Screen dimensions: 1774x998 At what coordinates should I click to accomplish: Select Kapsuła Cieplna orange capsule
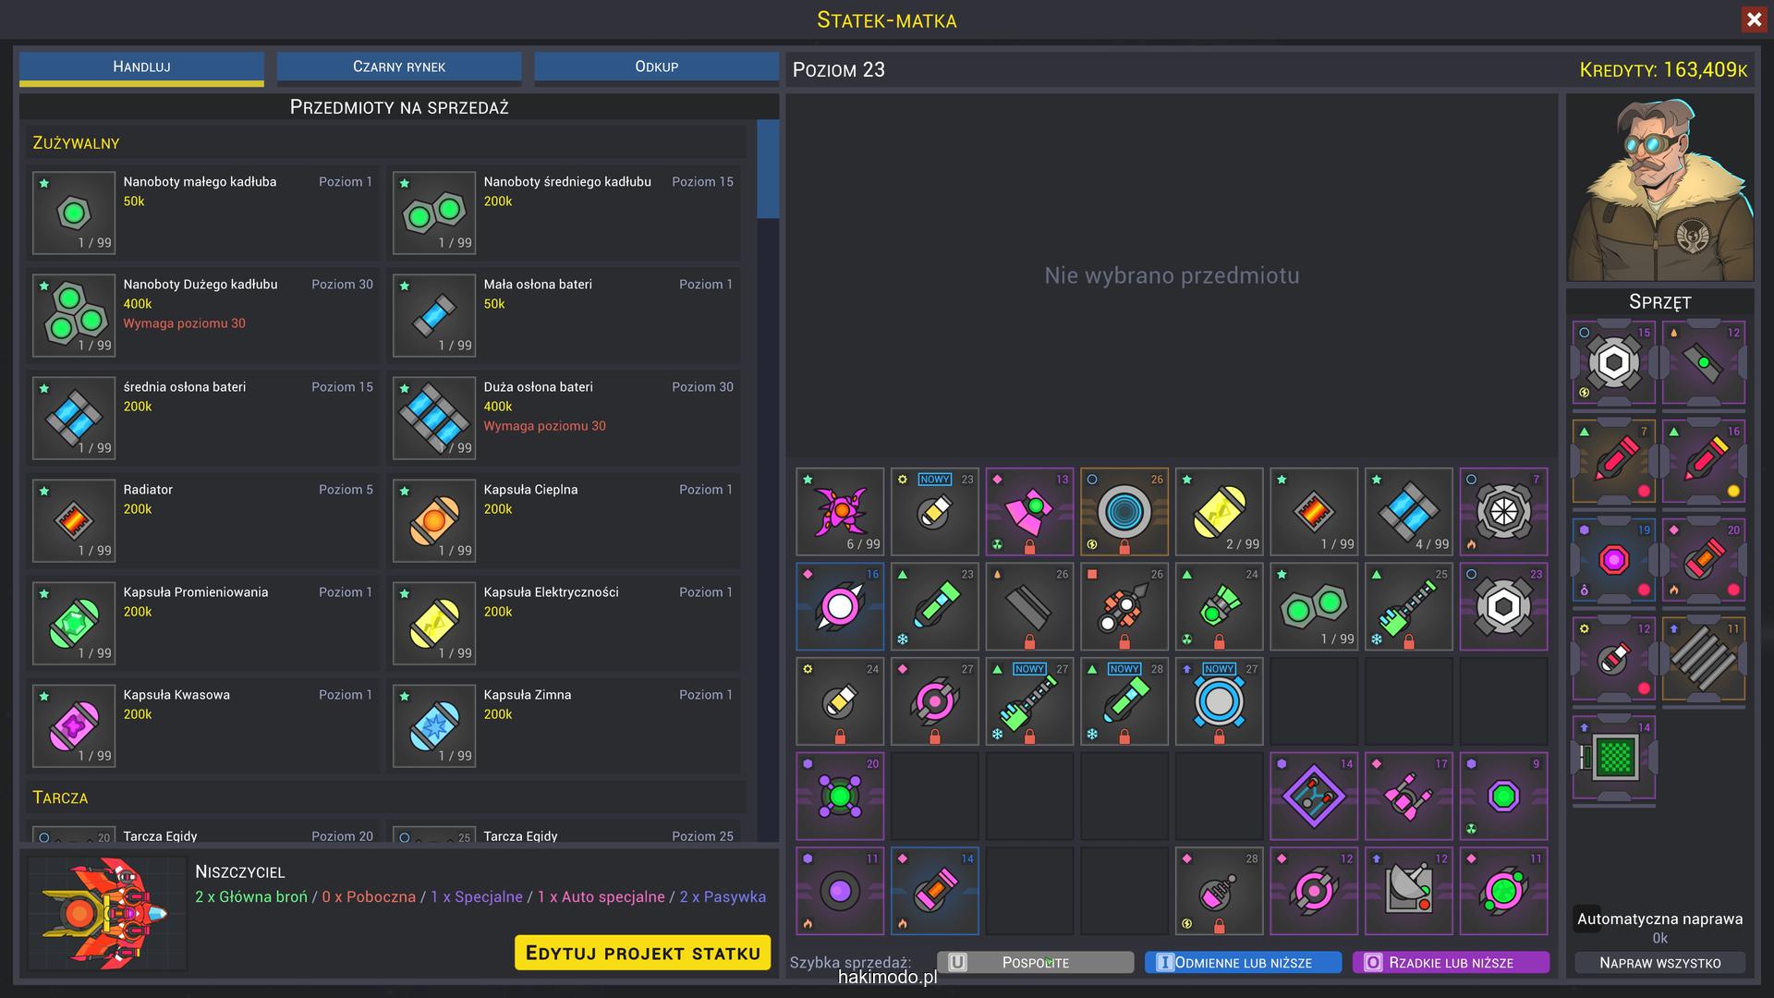tap(434, 521)
